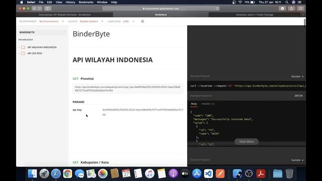Open Contacts book icon in dock
Image resolution: width=322 pixels, height=181 pixels.
(x=114, y=173)
